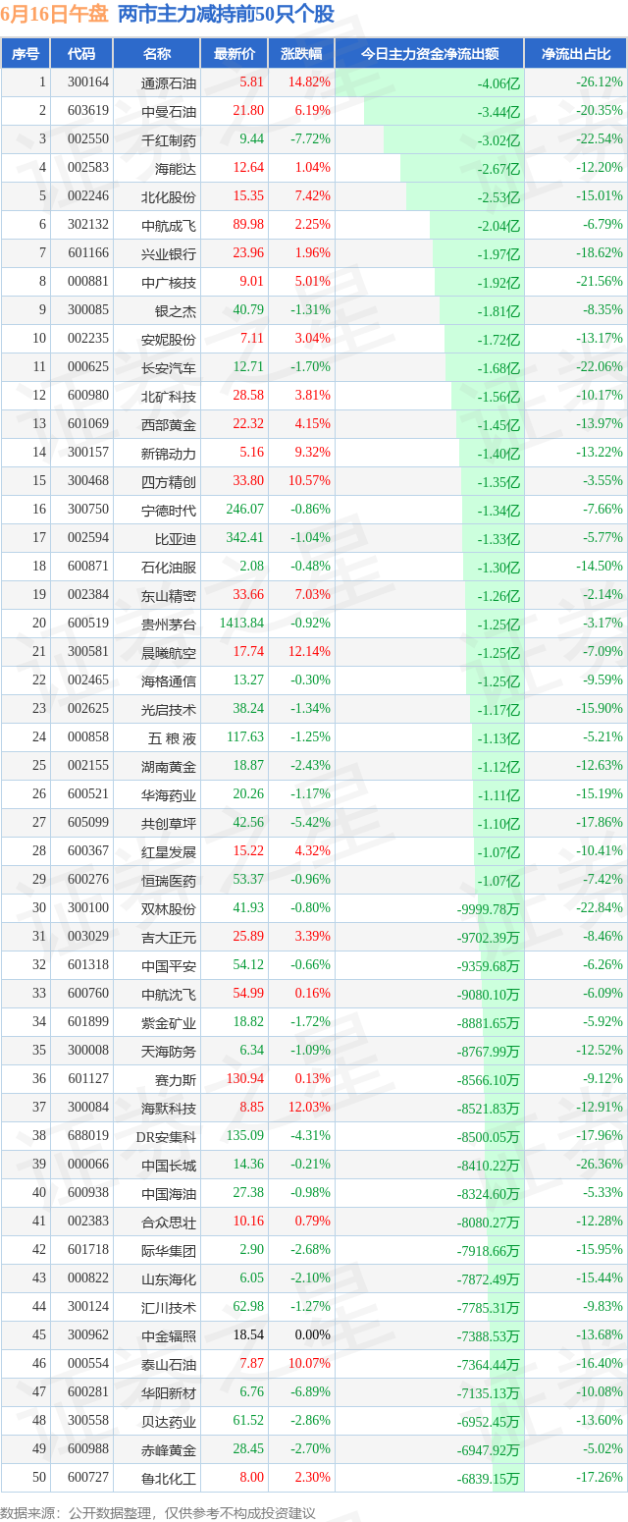Click stock name 山东海化

[169, 1279]
